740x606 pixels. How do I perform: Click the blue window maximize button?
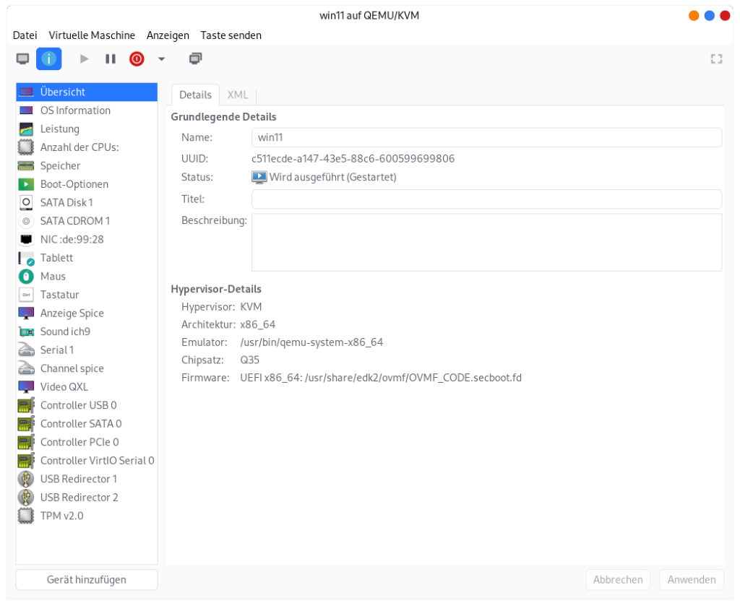(710, 16)
